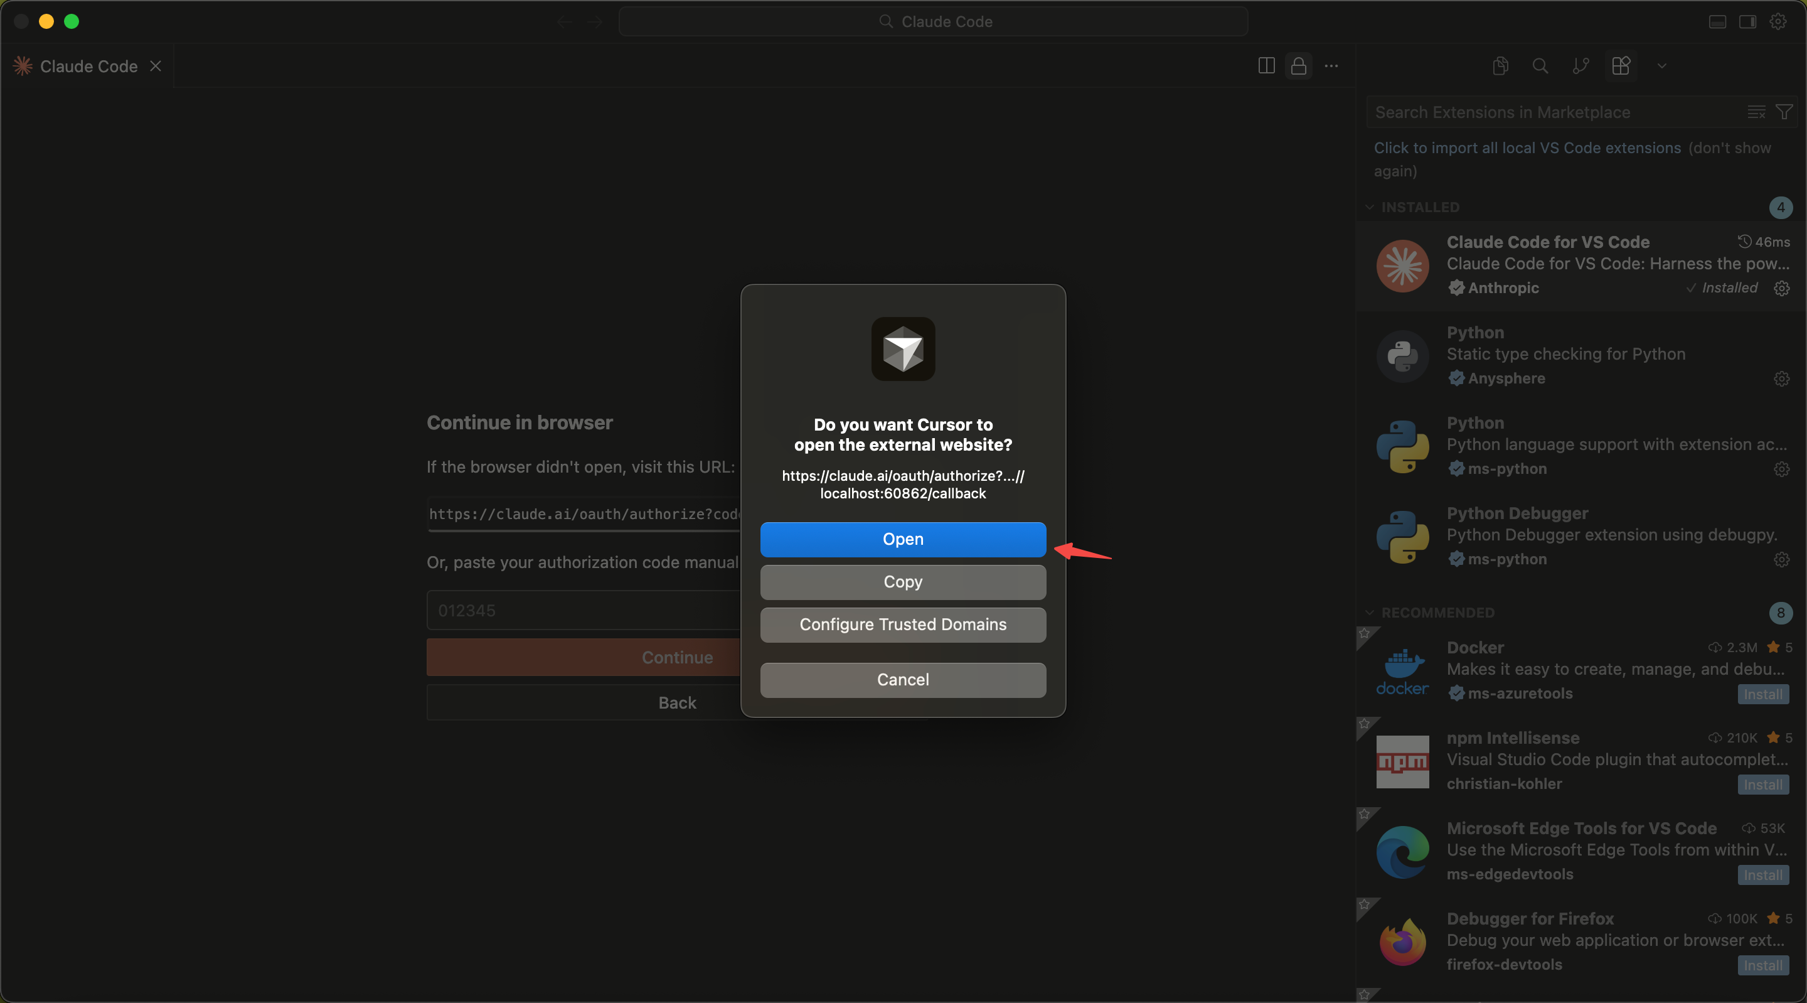Choose Configure Trusted Domains
Image resolution: width=1807 pixels, height=1003 pixels.
point(903,625)
